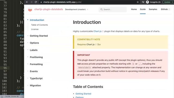The image size is (174, 98).
Task: Expand Positioning in the sidebar
Action: coord(36,57)
